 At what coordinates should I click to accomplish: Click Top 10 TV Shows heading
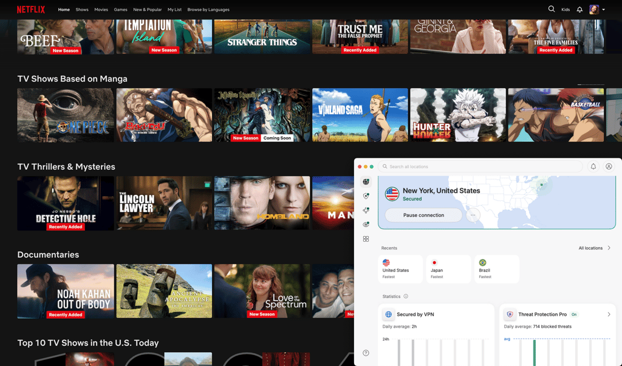[x=88, y=343]
